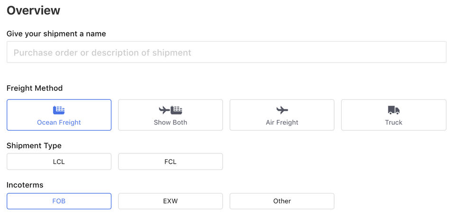Choose LCL shipment type
The height and width of the screenshot is (222, 455).
(x=59, y=161)
